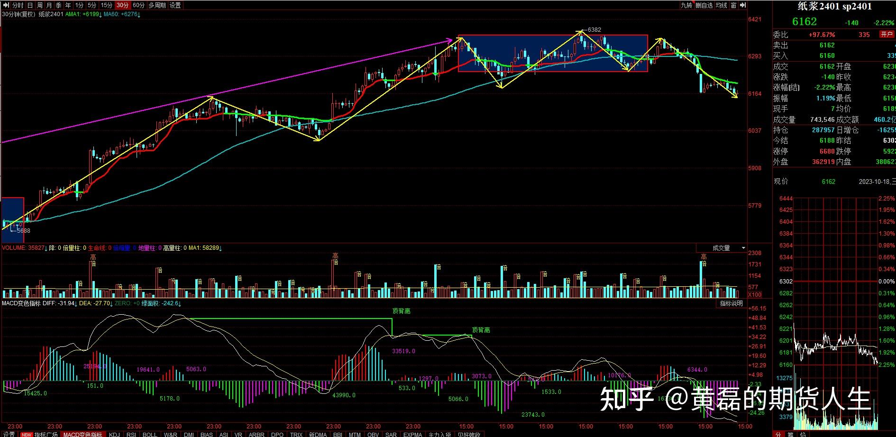Click the 外盘 value 362919
The height and width of the screenshot is (437, 896).
tap(823, 162)
